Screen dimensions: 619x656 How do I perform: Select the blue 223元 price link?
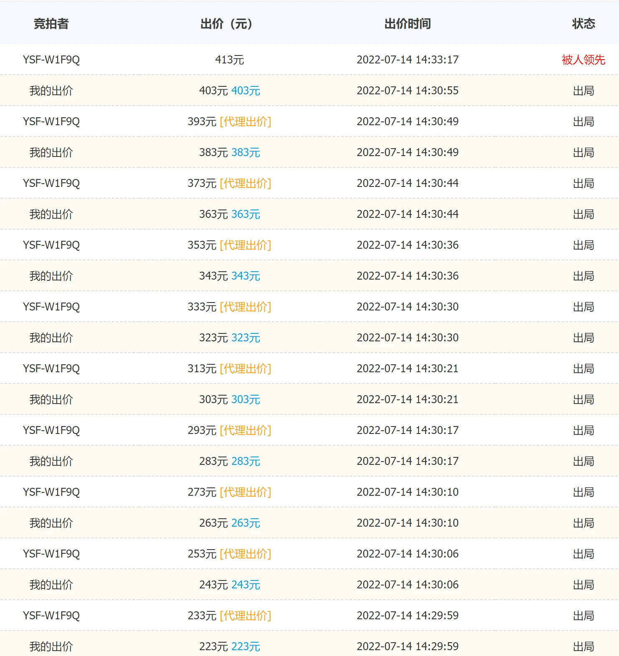246,646
